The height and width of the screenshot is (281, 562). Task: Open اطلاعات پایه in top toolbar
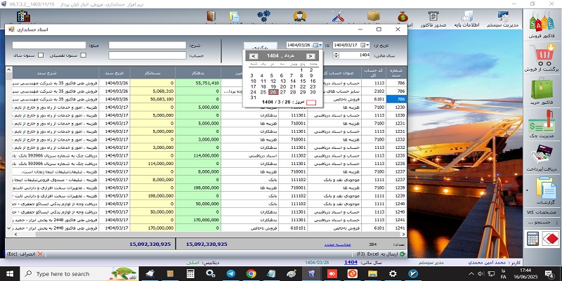click(x=467, y=19)
